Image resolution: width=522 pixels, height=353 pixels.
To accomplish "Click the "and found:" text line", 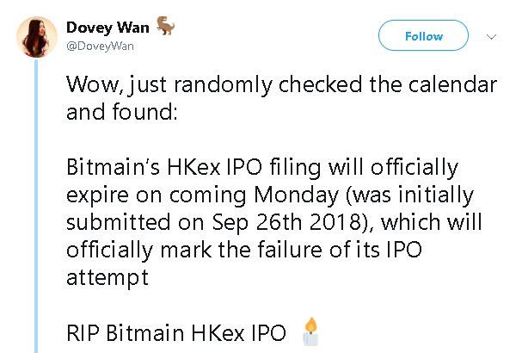I will (x=120, y=111).
